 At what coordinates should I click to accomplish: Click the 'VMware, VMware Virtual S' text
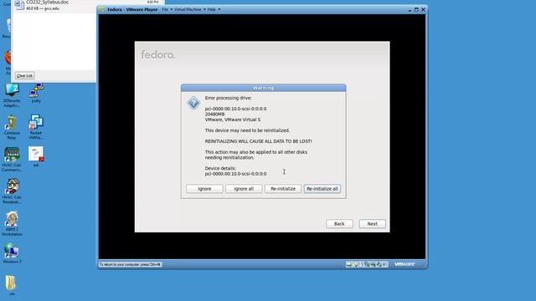[233, 120]
